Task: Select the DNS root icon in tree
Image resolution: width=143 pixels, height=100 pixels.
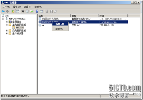Action: (3, 16)
